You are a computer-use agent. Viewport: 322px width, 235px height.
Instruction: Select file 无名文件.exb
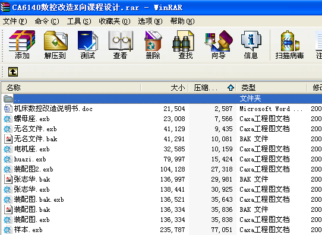tap(35, 129)
